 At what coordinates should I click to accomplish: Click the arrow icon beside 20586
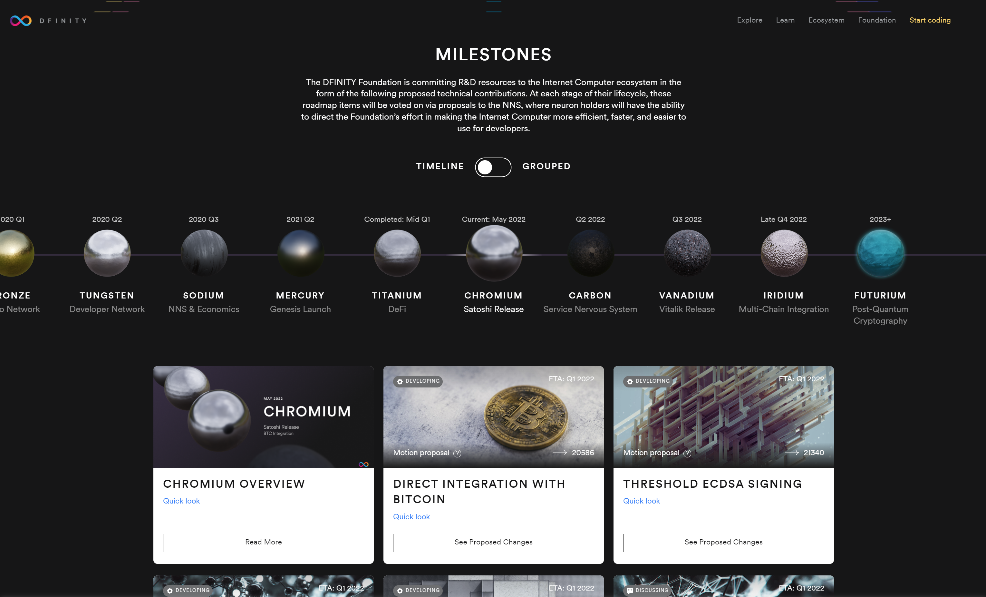tap(560, 453)
